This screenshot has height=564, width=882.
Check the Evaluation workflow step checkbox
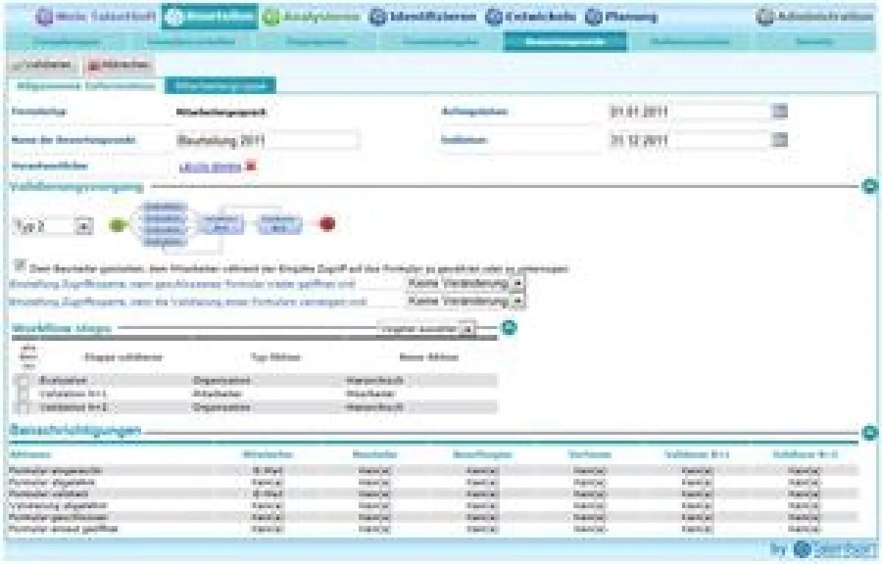pos(24,381)
